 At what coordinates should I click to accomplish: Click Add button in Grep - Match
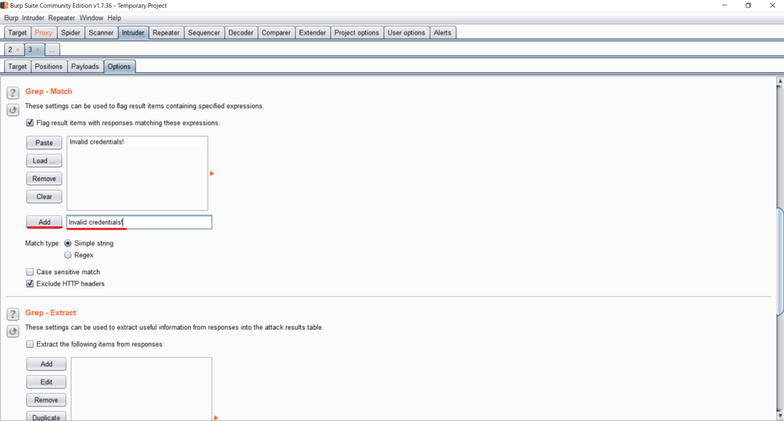(44, 222)
